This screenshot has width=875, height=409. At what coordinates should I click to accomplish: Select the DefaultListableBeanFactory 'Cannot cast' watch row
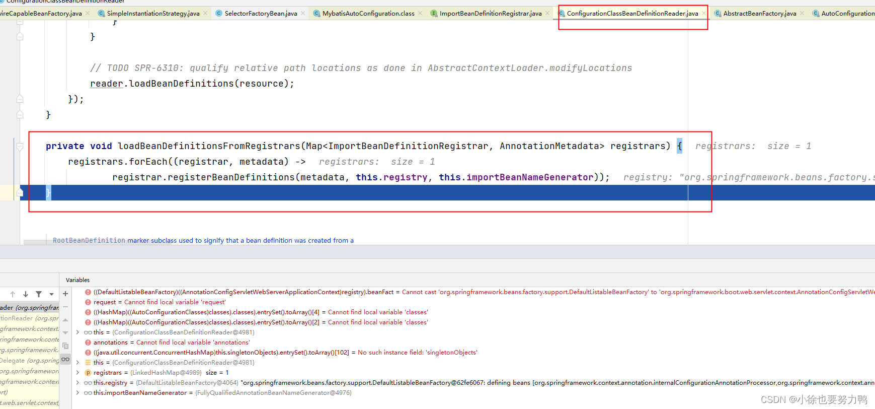[x=473, y=292]
